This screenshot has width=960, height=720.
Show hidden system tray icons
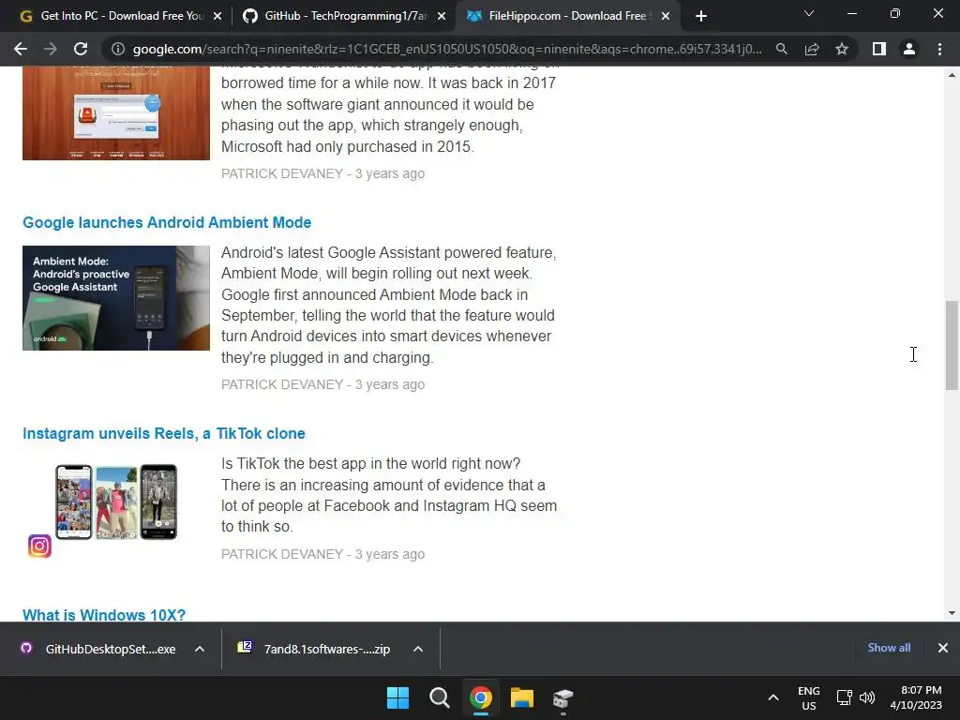pyautogui.click(x=773, y=697)
